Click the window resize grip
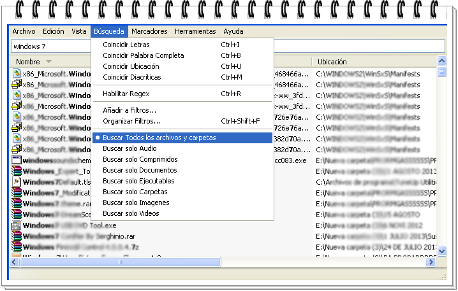Screen dimensions: 458x291 [x=443, y=277]
